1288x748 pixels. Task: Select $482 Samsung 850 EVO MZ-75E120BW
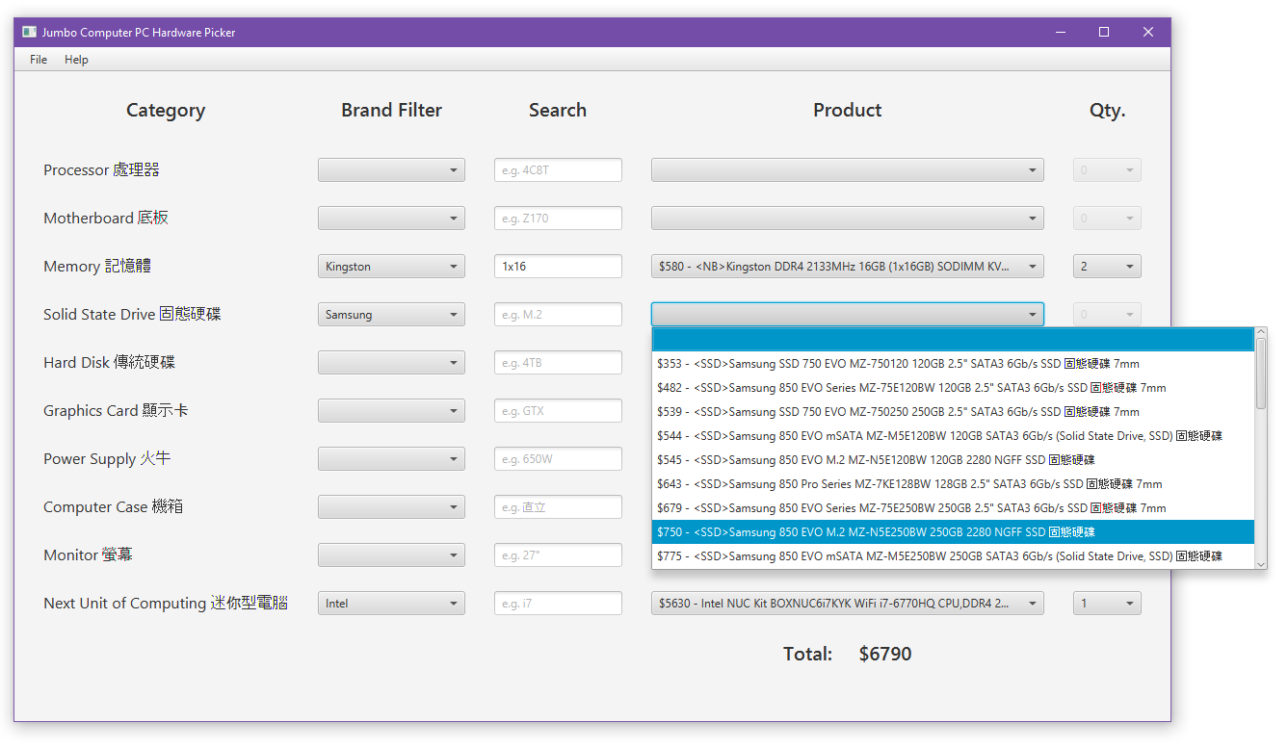(953, 388)
